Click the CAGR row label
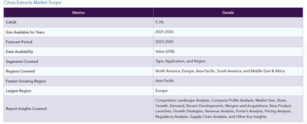 point(11,22)
